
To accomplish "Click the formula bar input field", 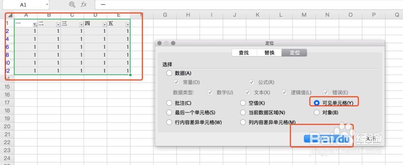I will 249,4.
